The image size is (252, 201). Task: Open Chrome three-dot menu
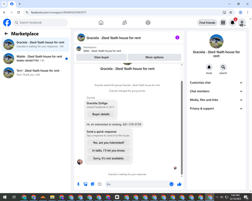point(247,13)
